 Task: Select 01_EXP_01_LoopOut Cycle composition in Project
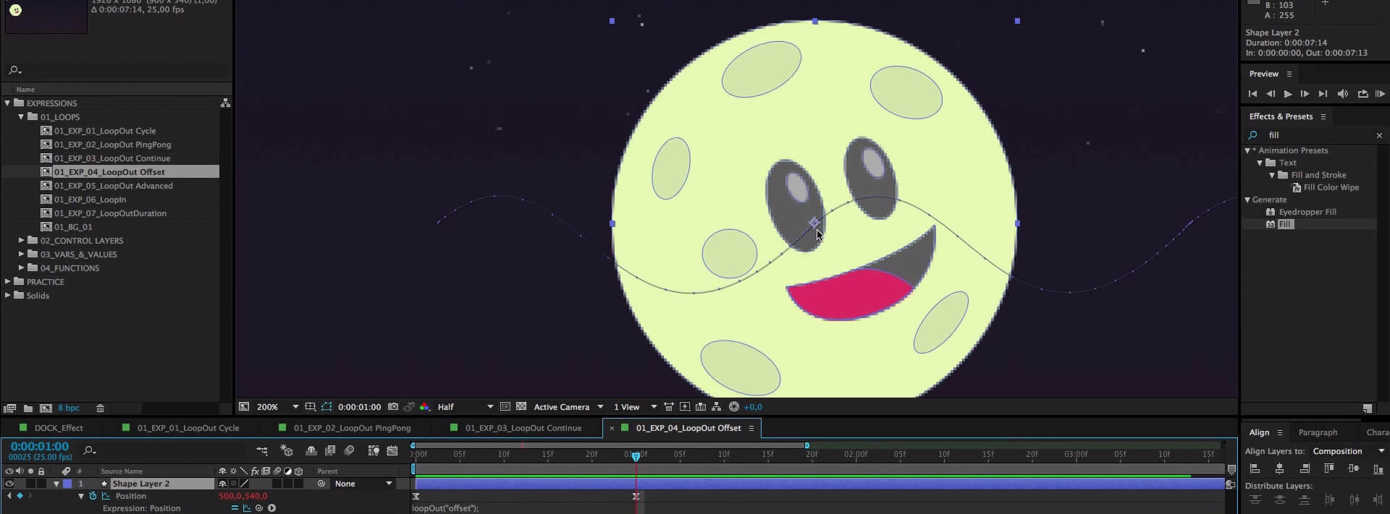(x=105, y=131)
